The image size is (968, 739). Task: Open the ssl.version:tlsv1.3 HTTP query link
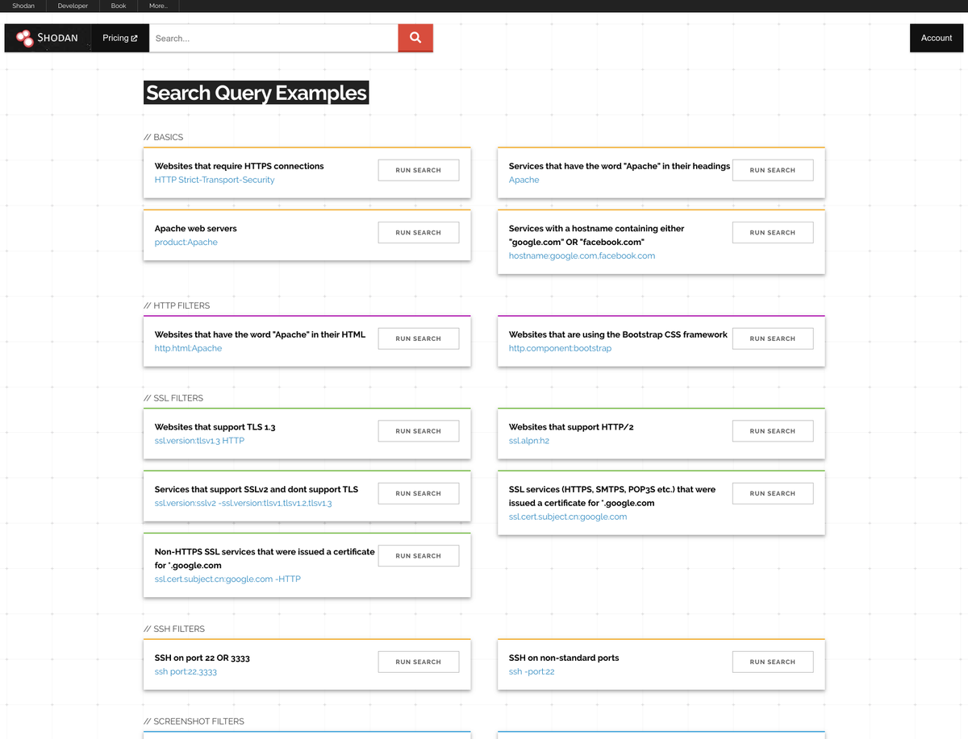click(199, 441)
